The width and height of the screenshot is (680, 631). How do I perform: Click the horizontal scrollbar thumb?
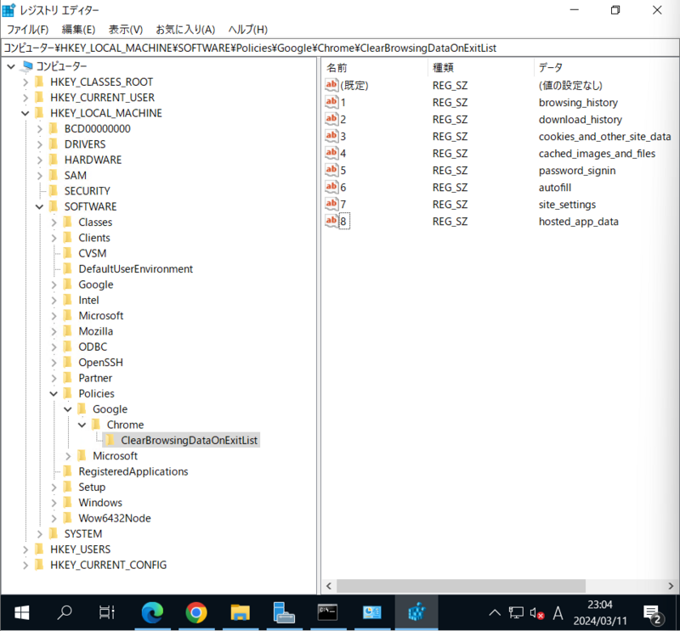(461, 586)
